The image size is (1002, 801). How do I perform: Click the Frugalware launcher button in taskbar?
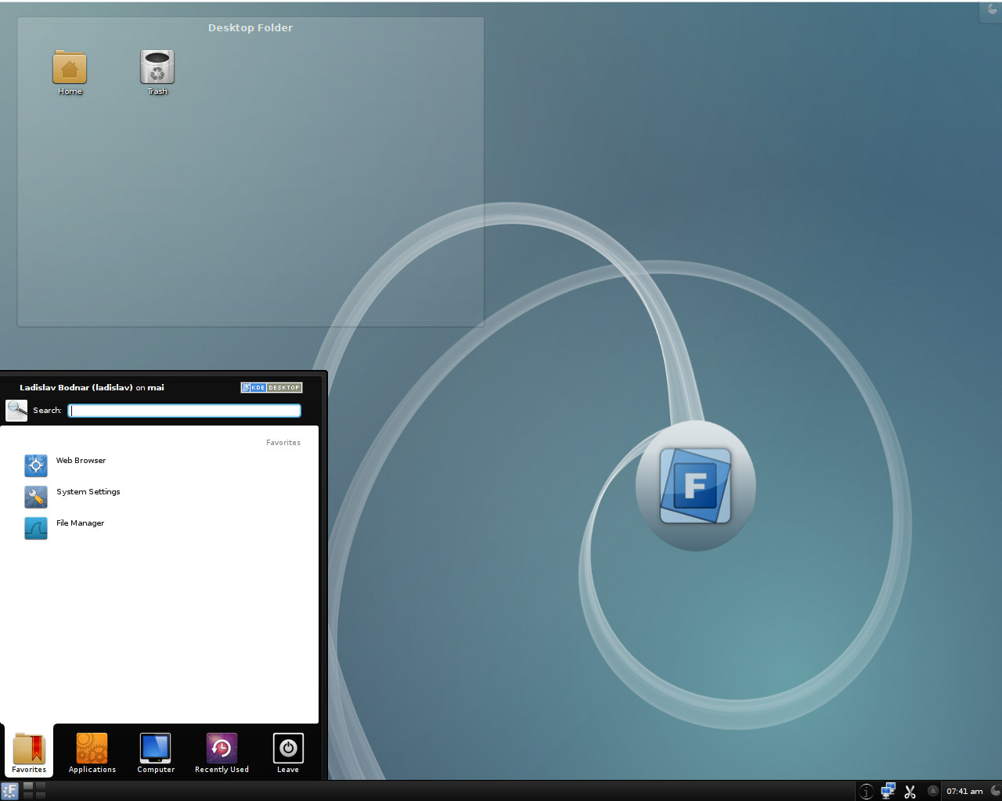(9, 791)
